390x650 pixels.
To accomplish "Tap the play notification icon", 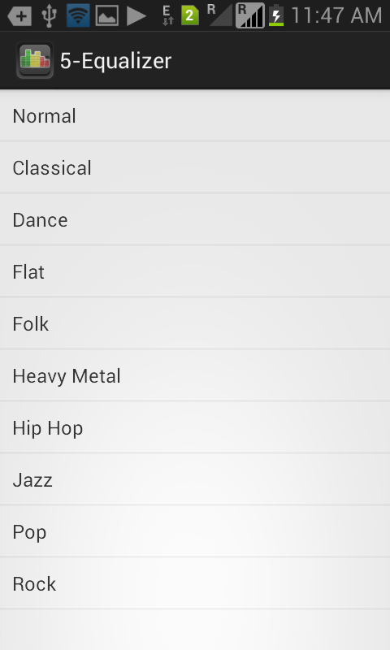I will 136,15.
